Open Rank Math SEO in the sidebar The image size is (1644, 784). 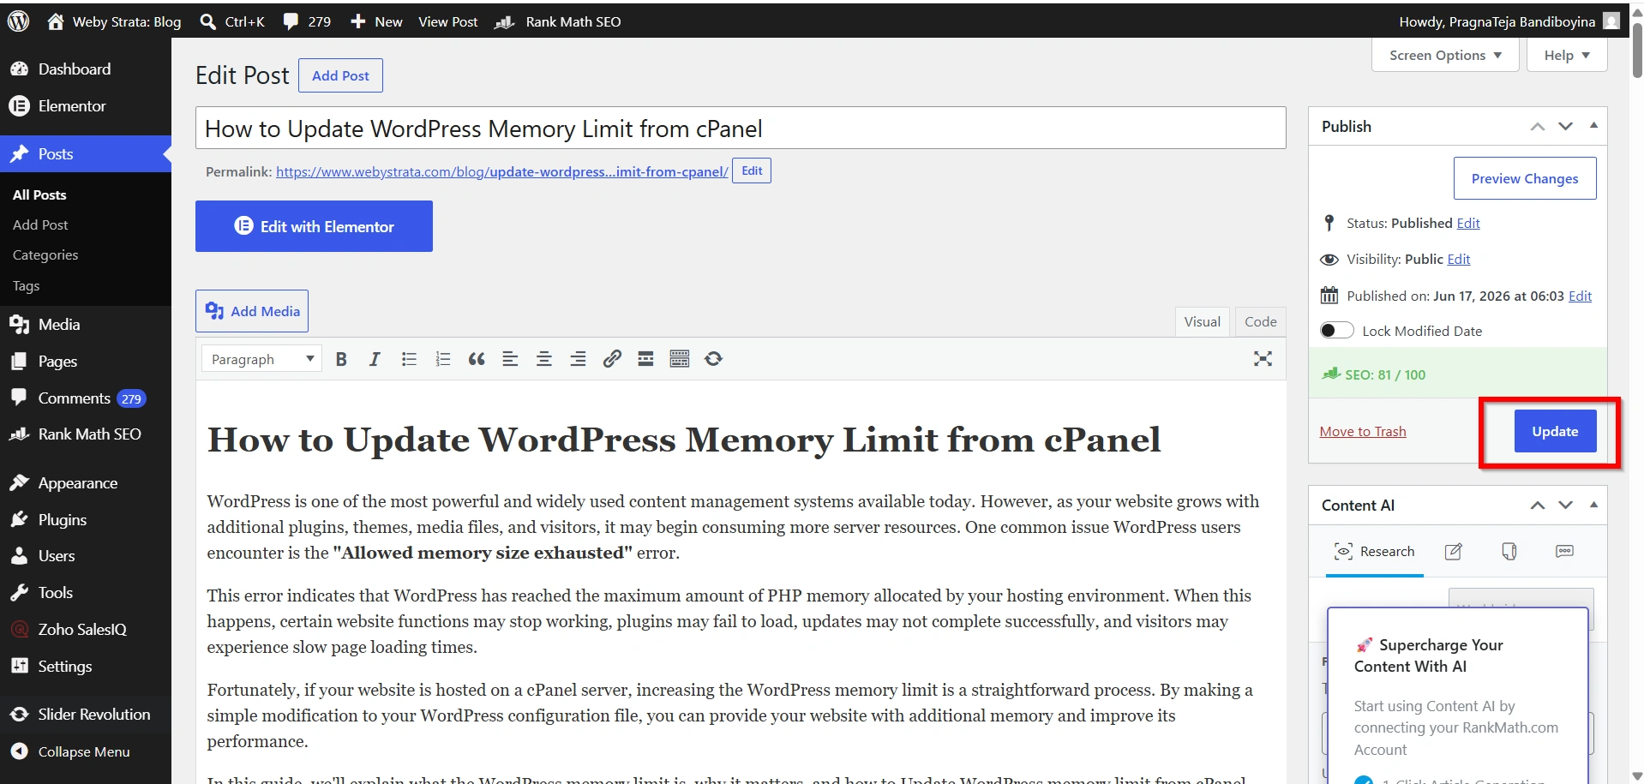pyautogui.click(x=86, y=434)
